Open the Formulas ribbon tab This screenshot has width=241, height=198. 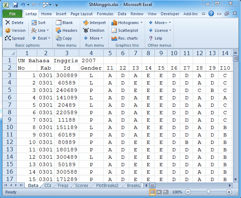point(105,14)
